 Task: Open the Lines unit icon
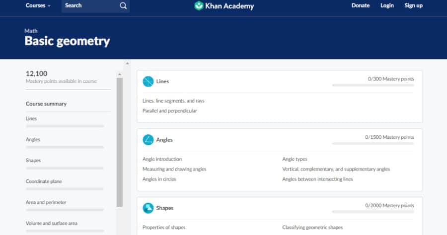click(x=148, y=82)
